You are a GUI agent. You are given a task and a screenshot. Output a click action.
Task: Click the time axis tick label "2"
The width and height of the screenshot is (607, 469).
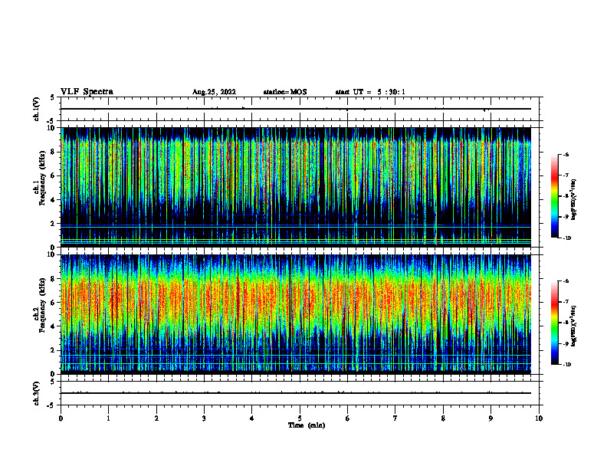pos(156,418)
